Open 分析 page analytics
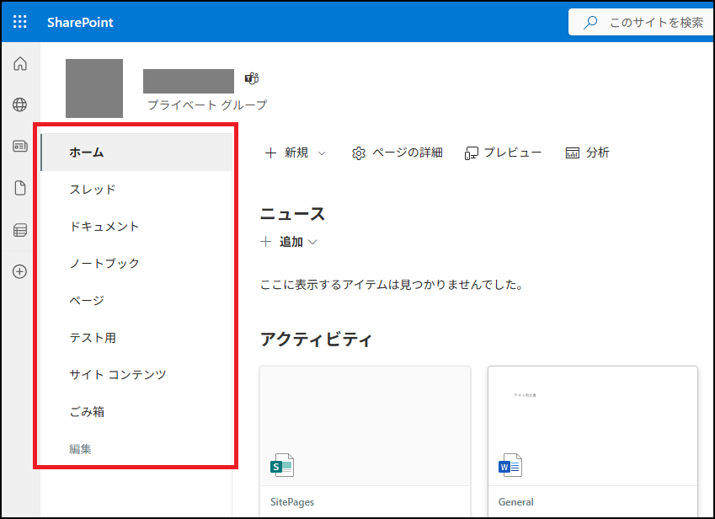The width and height of the screenshot is (715, 519). coord(587,152)
